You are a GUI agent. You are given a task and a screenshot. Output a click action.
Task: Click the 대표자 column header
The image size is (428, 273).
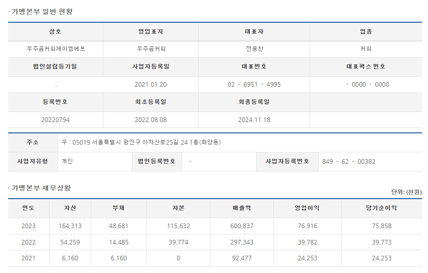[254, 32]
